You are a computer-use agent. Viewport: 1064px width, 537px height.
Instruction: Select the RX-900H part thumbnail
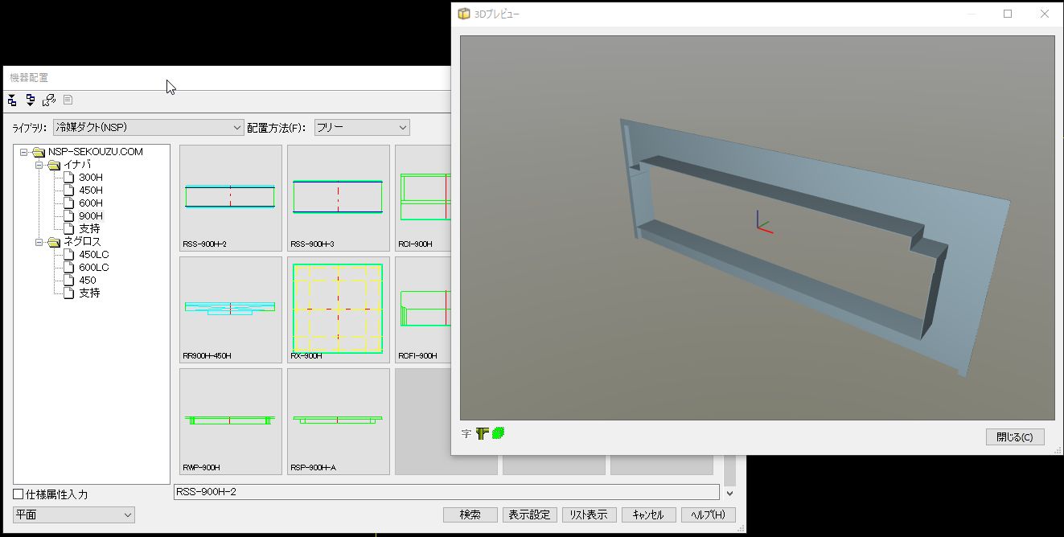click(338, 309)
